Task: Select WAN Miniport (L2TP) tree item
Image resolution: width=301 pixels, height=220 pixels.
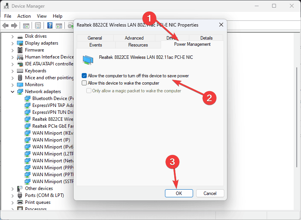Action: pos(53,154)
